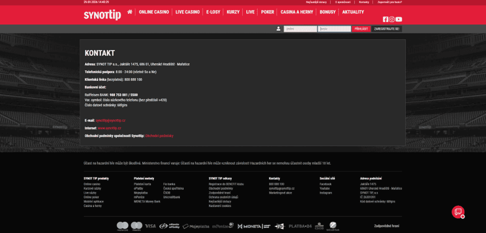Open YouTube icon in header
The height and width of the screenshot is (233, 486).
click(x=399, y=19)
